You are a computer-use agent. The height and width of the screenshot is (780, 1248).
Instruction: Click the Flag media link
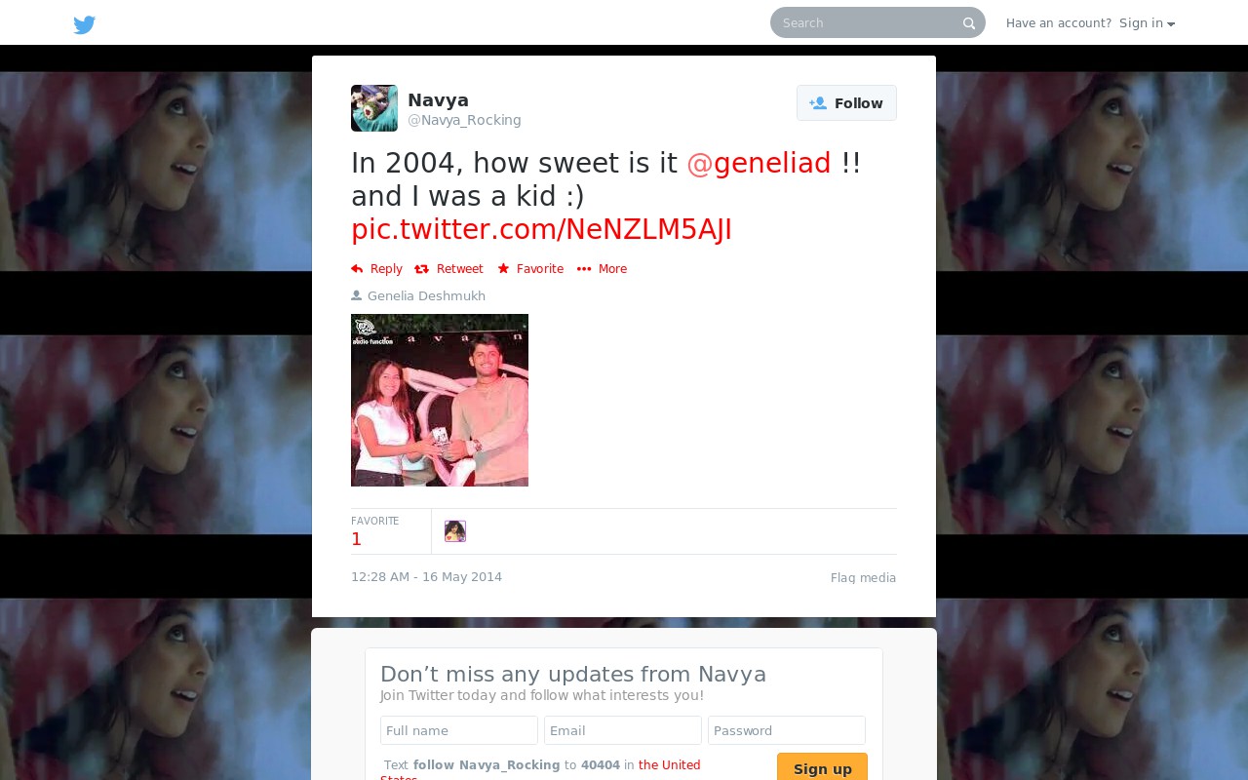(x=863, y=578)
